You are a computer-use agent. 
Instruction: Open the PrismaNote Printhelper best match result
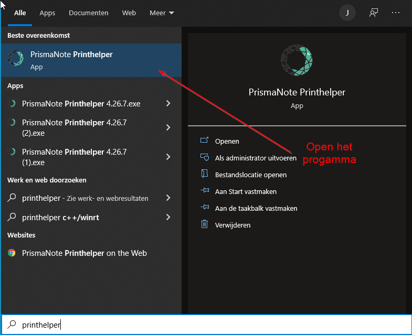pyautogui.click(x=91, y=60)
